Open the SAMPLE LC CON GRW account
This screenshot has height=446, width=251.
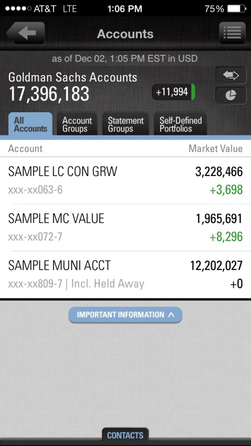[x=125, y=180]
